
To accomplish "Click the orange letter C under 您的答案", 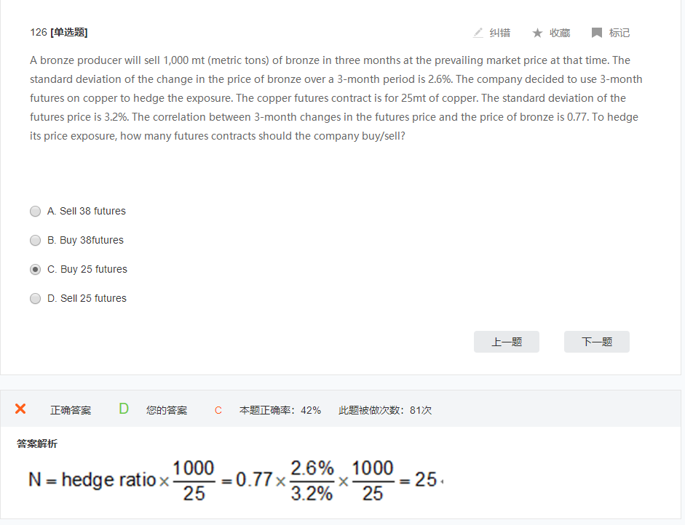I will tap(218, 410).
